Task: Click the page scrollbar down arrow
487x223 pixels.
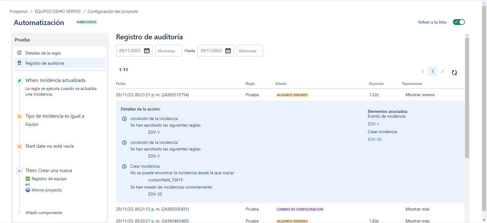Action: [484, 220]
